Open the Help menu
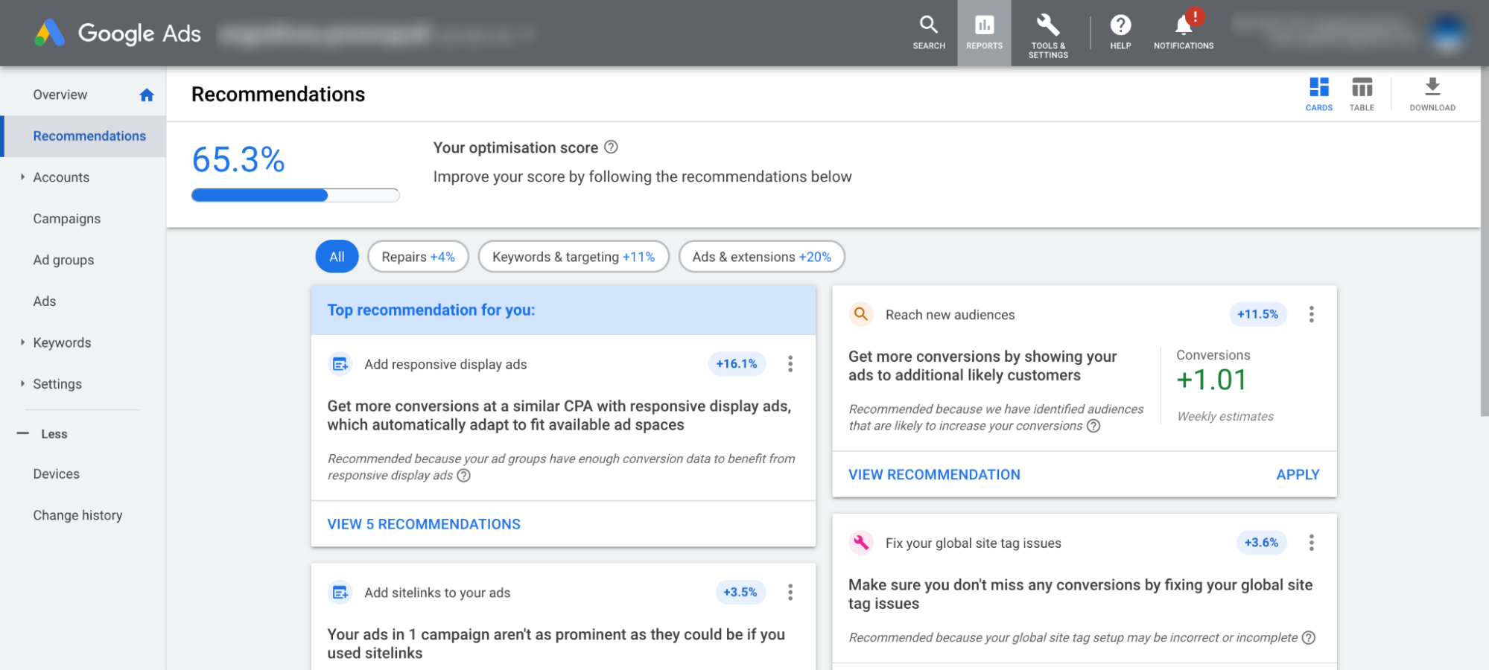The height and width of the screenshot is (670, 1489). coord(1120,33)
